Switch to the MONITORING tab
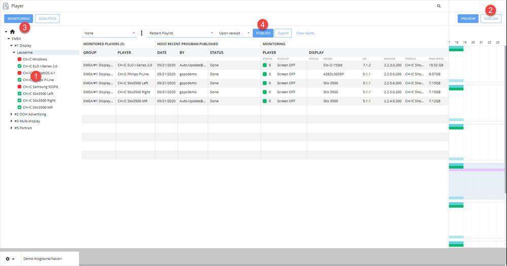 coord(18,18)
